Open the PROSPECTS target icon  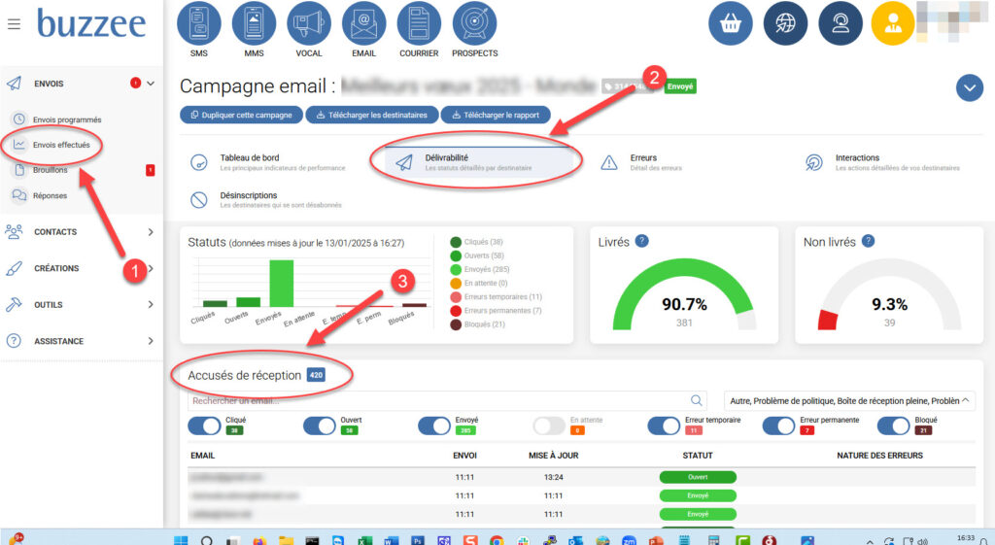tap(474, 23)
